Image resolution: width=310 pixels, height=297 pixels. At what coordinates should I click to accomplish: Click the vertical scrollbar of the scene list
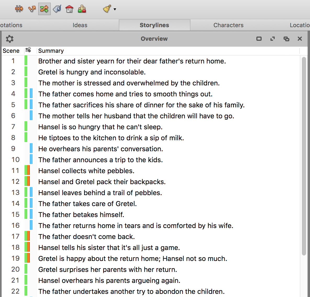[x=304, y=156]
